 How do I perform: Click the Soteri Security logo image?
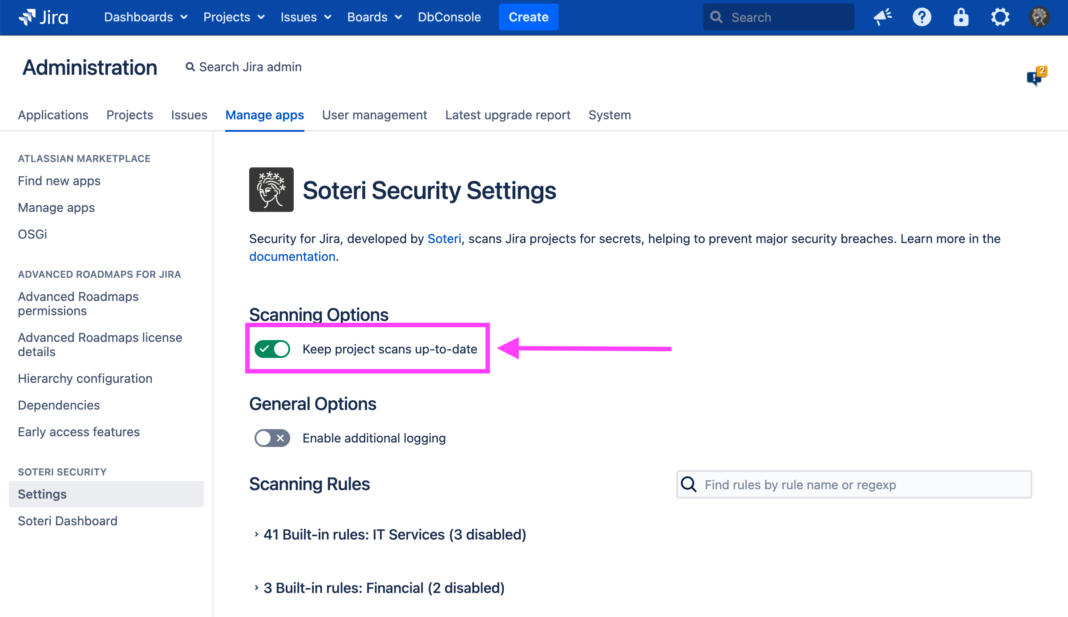(x=271, y=190)
